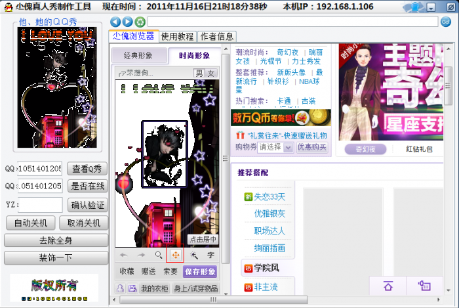459x308 pixels.
Task: Select the 字 text tool
Action: [x=210, y=255]
